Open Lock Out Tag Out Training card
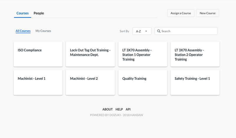236x138 pixels. click(90, 54)
